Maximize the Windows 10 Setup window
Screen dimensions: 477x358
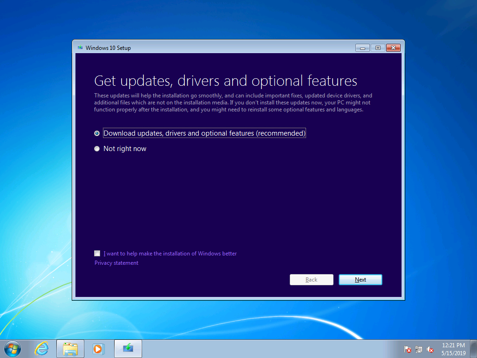tap(377, 48)
